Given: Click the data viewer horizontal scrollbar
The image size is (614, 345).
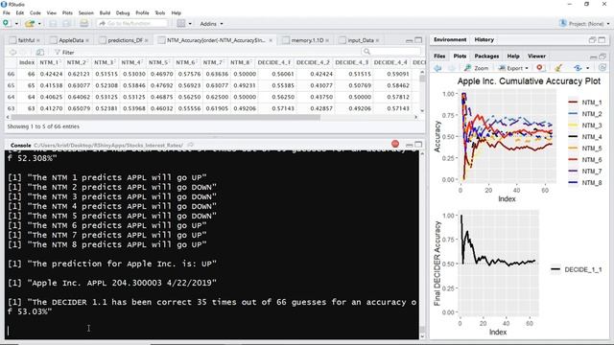Looking at the screenshot, I should pos(165,117).
